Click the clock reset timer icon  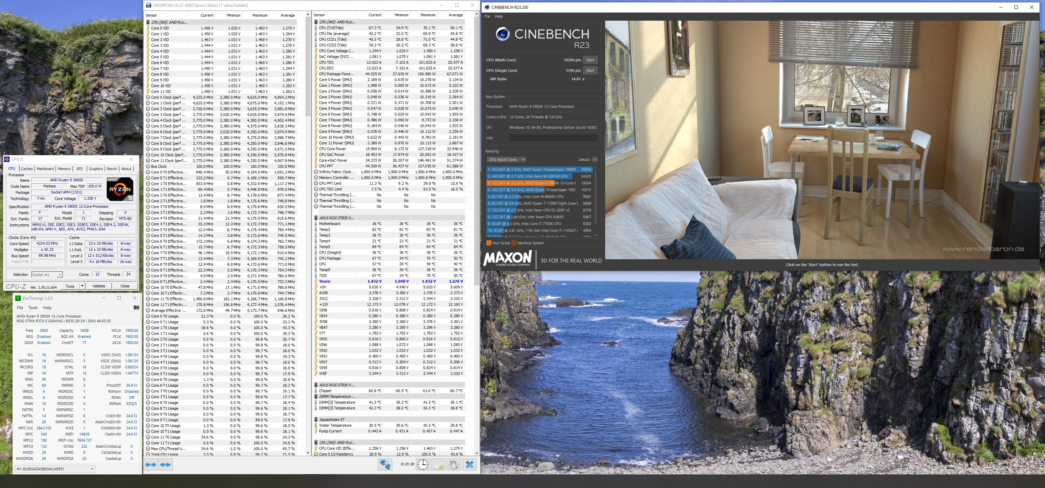coord(423,465)
